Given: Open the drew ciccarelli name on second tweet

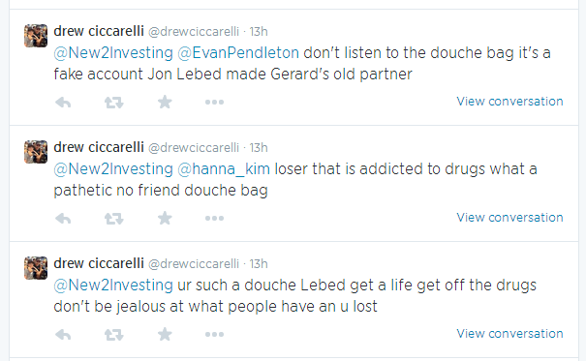Looking at the screenshot, I should click(99, 147).
